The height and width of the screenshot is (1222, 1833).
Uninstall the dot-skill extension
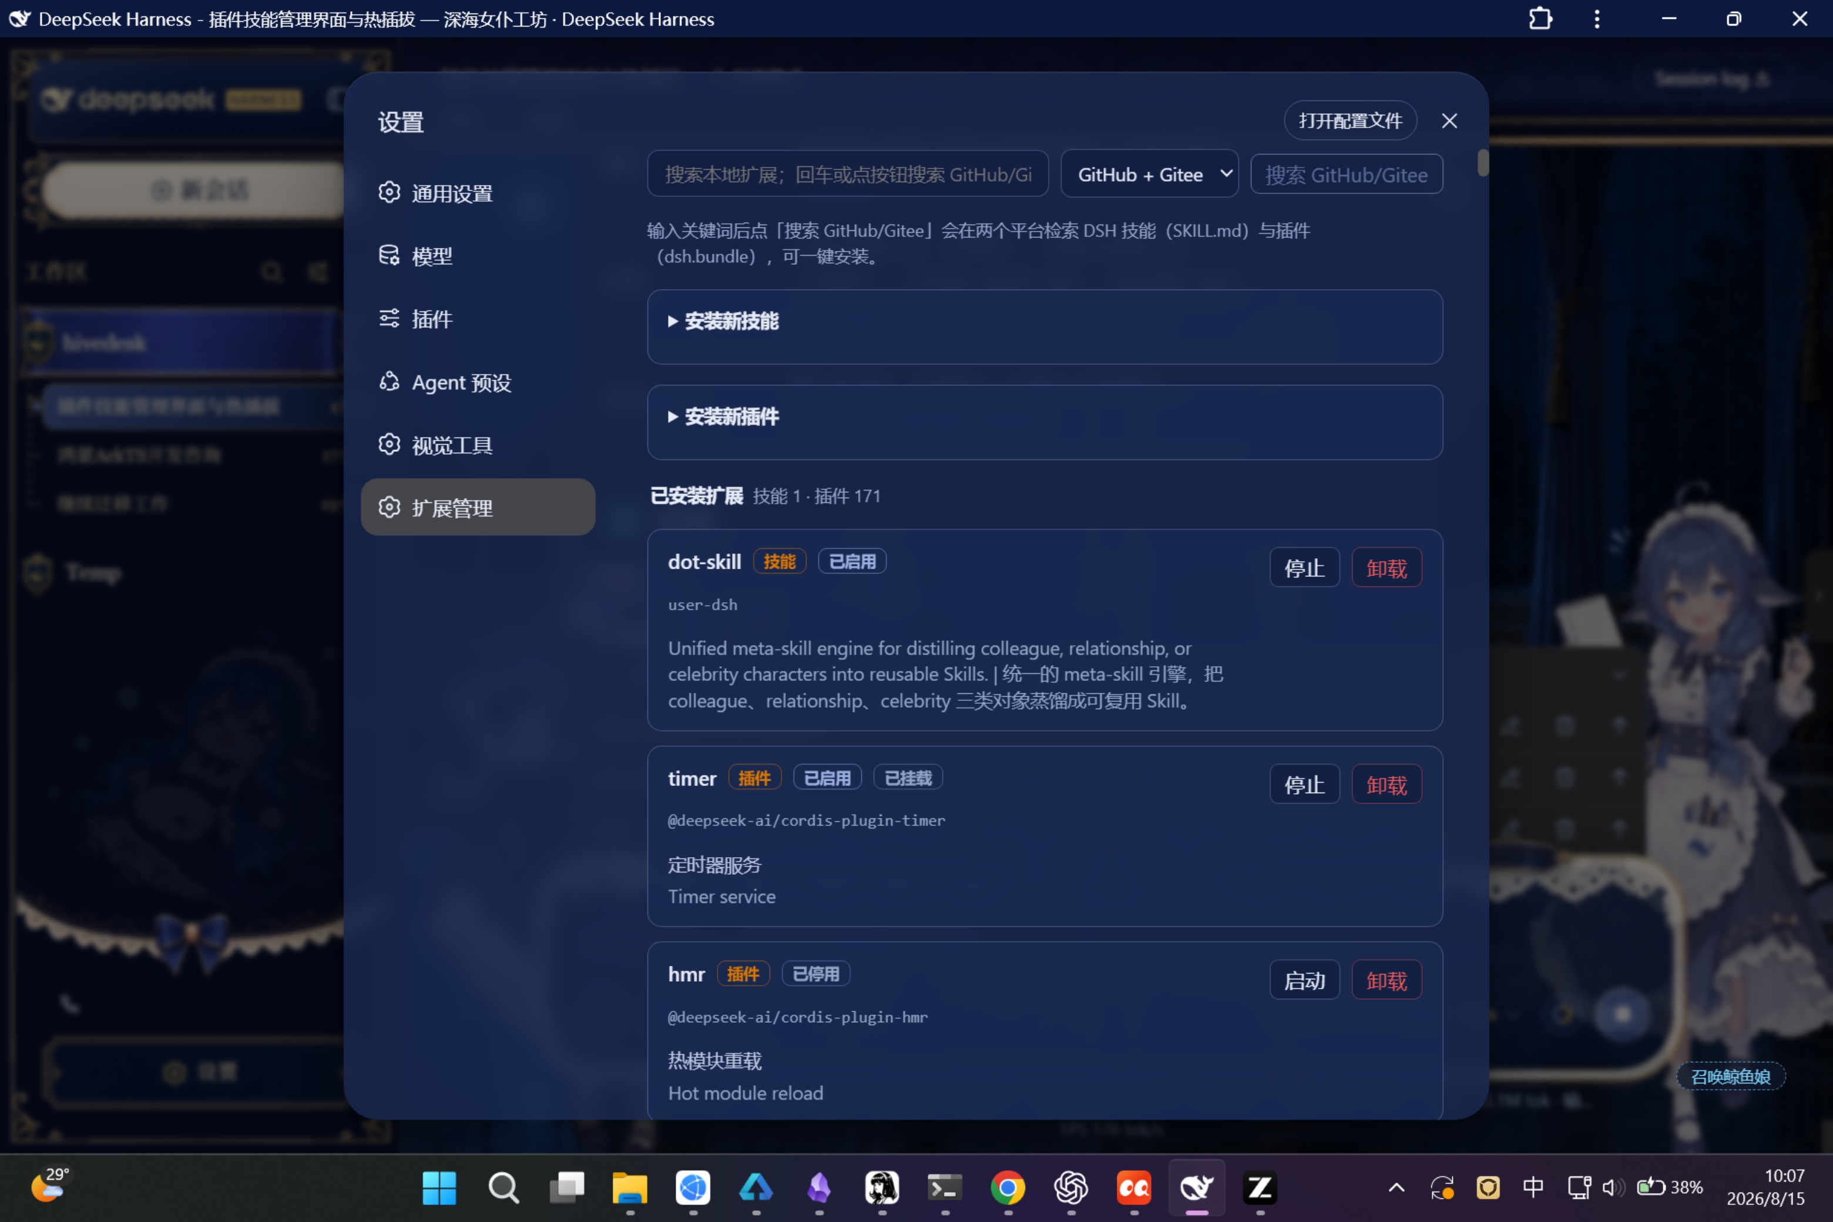point(1386,568)
